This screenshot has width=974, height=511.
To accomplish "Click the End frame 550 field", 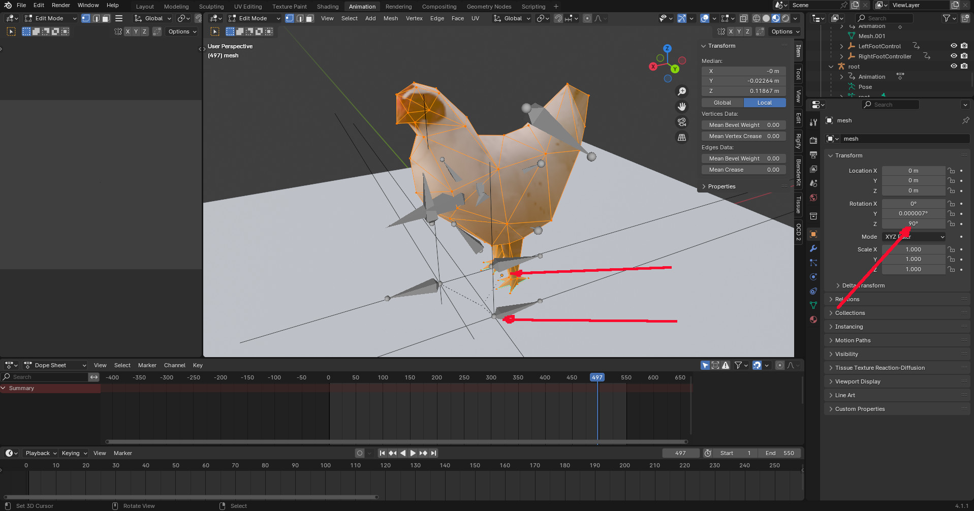I will tap(779, 453).
